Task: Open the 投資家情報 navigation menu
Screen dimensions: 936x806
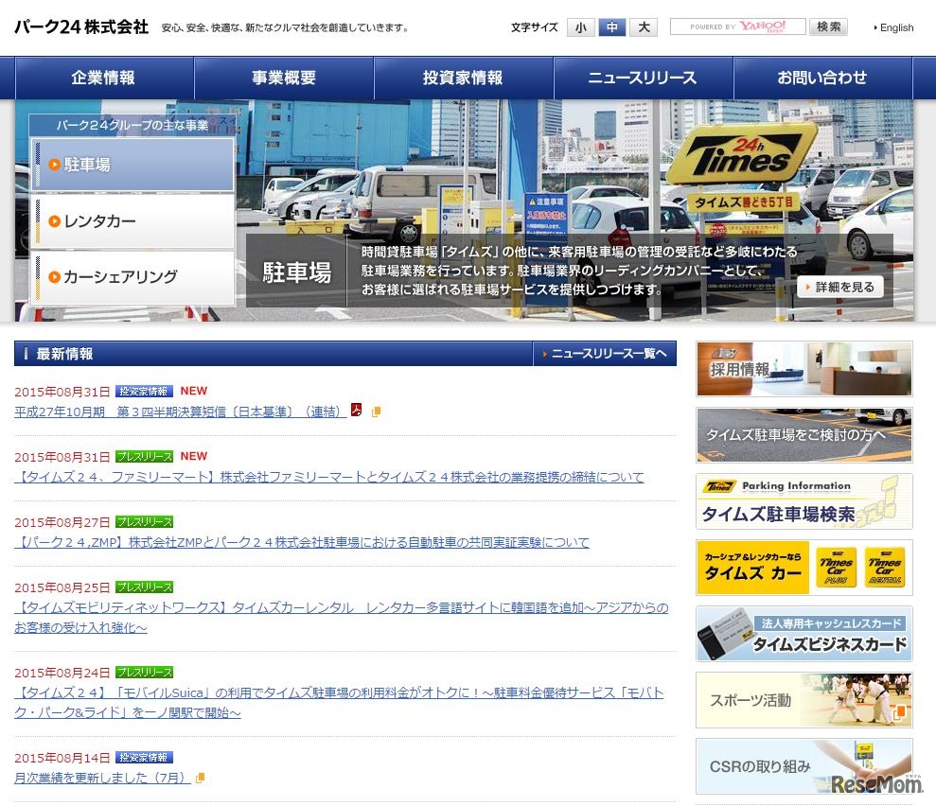Action: (x=463, y=78)
